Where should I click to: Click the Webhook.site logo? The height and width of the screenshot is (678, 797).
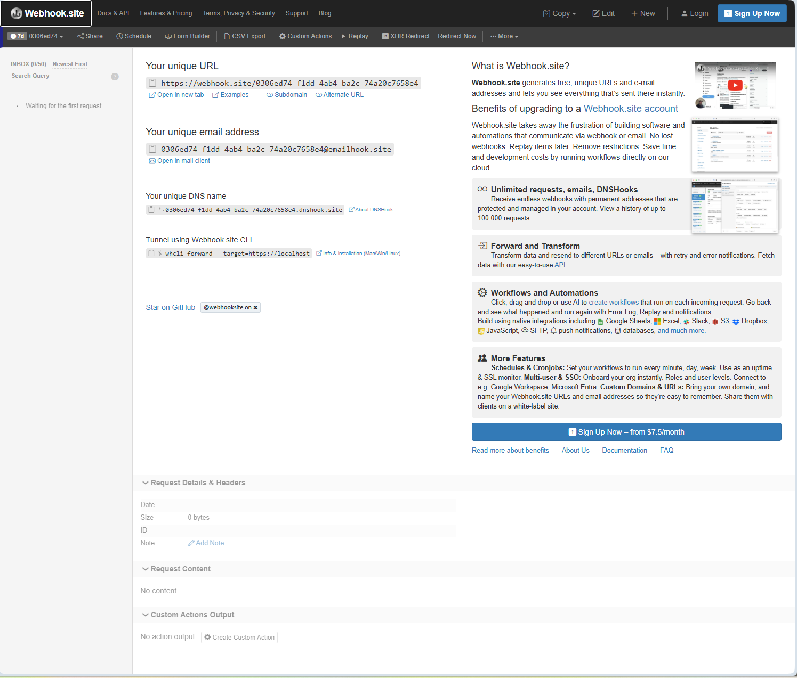(x=46, y=13)
